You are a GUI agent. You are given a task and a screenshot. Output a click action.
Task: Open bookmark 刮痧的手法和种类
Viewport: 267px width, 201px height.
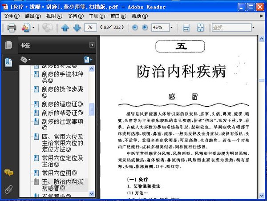(x=62, y=77)
